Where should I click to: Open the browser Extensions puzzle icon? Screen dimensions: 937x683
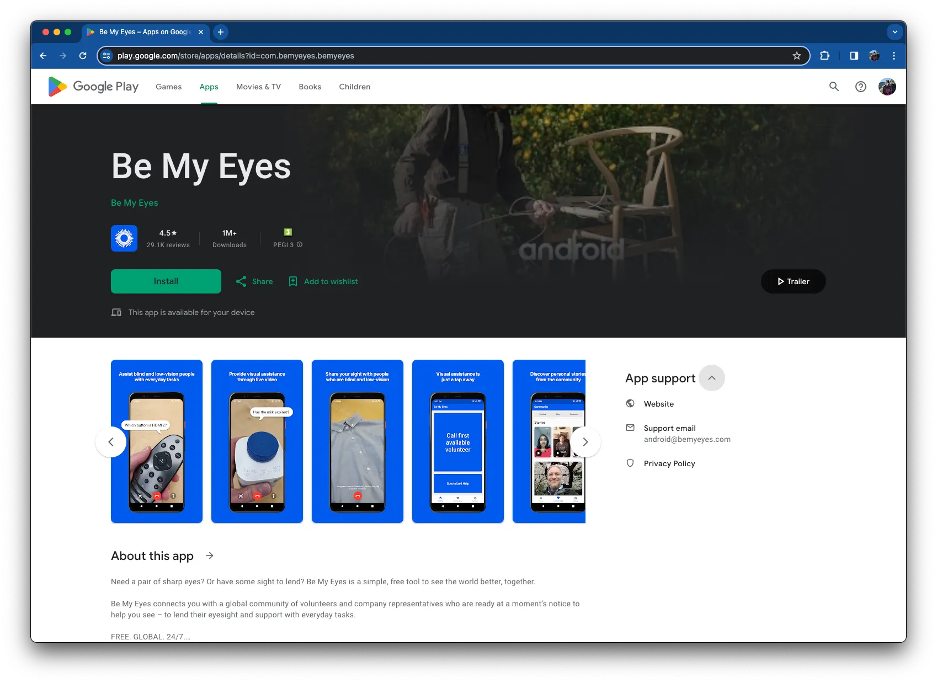click(x=824, y=56)
